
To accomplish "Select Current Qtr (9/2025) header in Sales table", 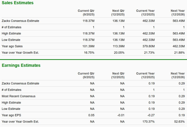I will [x=86, y=12].
